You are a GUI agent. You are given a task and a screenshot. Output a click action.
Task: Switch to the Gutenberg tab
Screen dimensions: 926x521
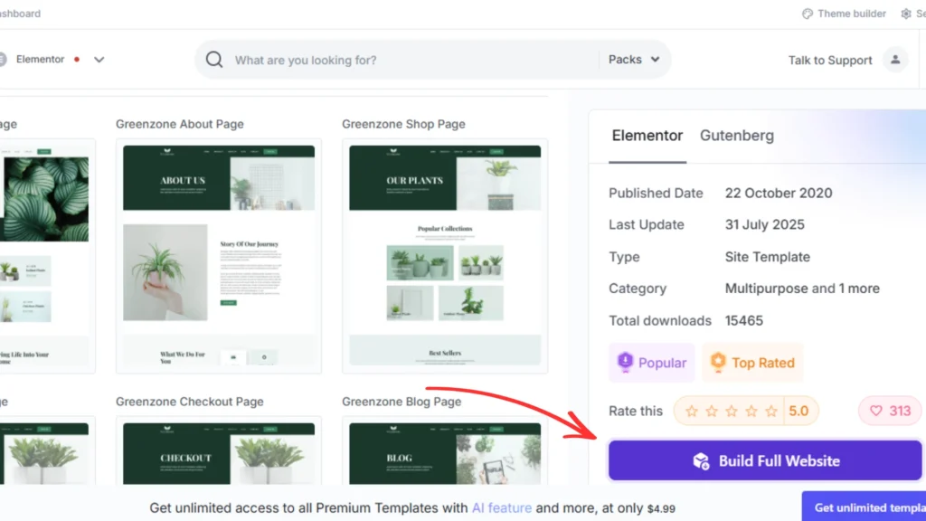pyautogui.click(x=736, y=136)
